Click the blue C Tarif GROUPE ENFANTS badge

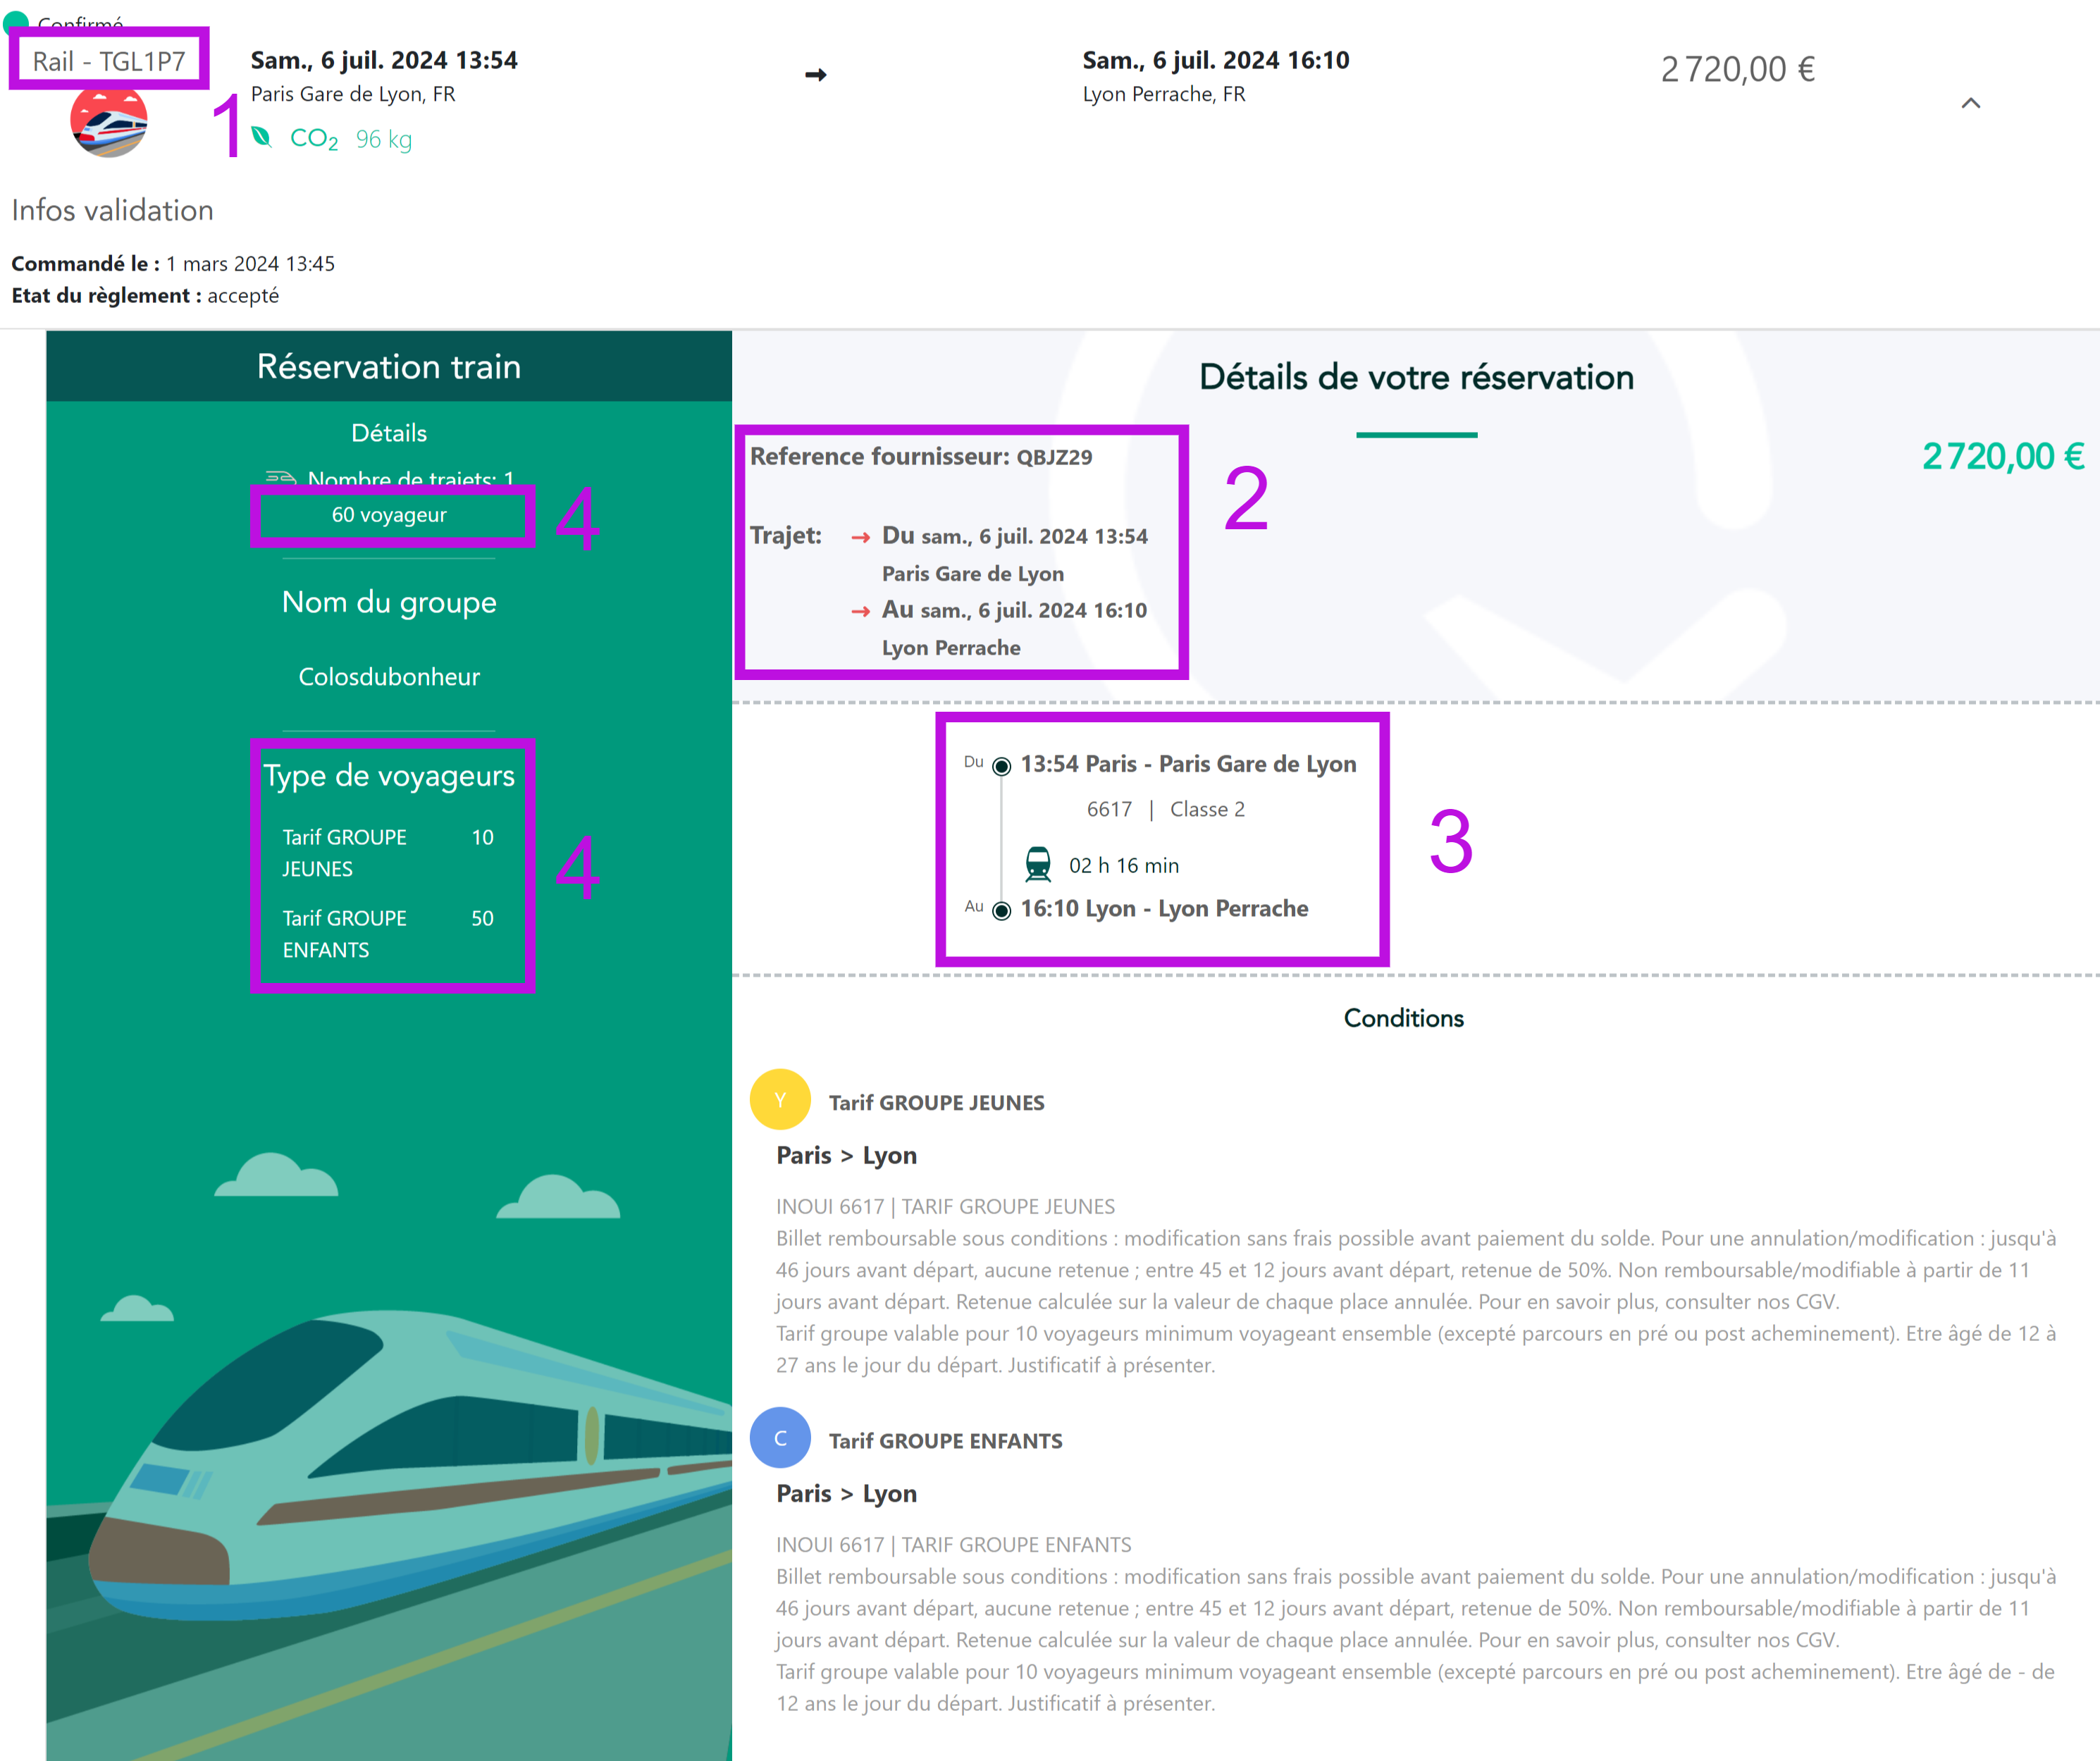pyautogui.click(x=780, y=1438)
